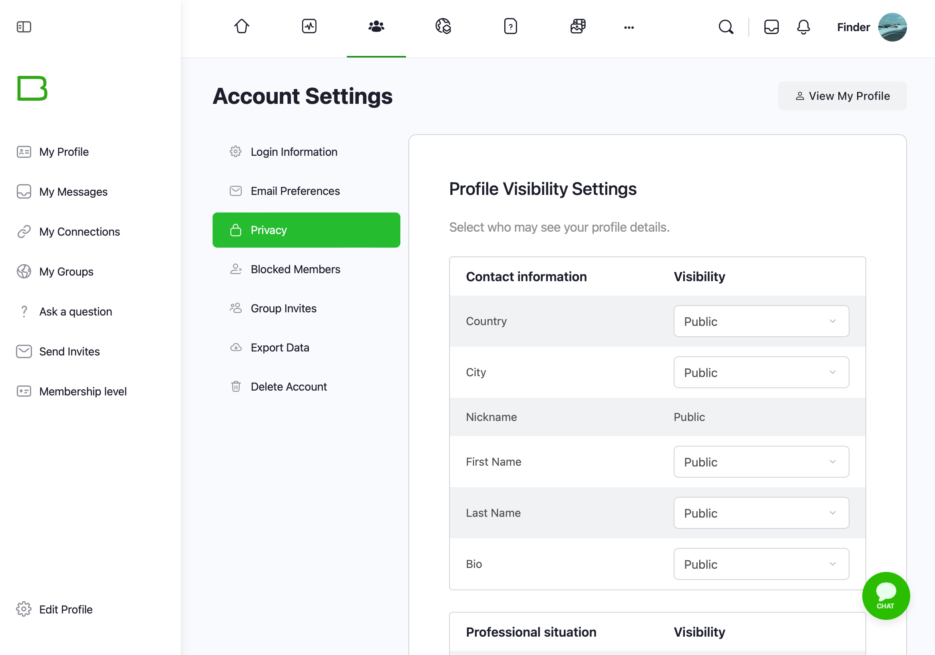Click the My Profile card icon

click(x=24, y=152)
